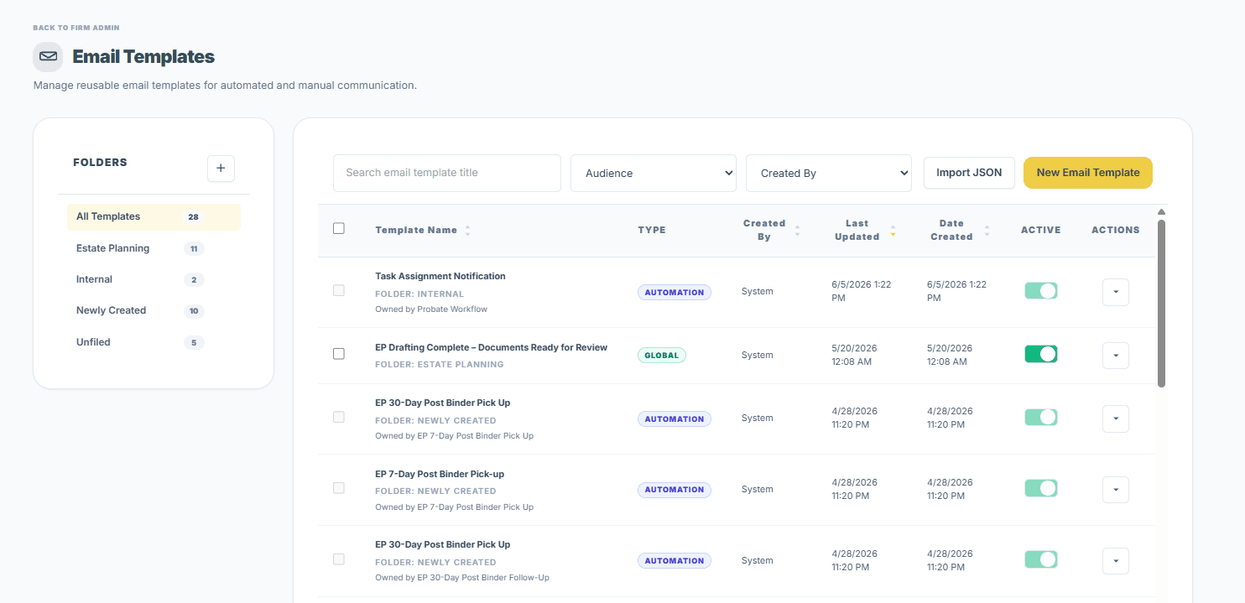Click the 'Manage reusable email templates' description text
Viewport: 1245px width, 603px height.
tap(225, 86)
